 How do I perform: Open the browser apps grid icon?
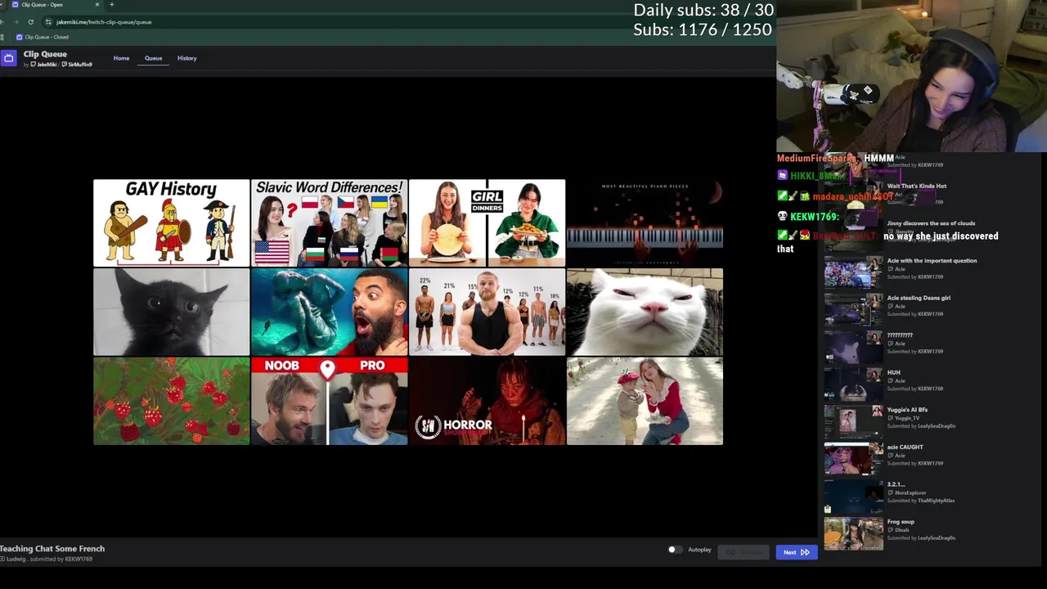coord(2,37)
